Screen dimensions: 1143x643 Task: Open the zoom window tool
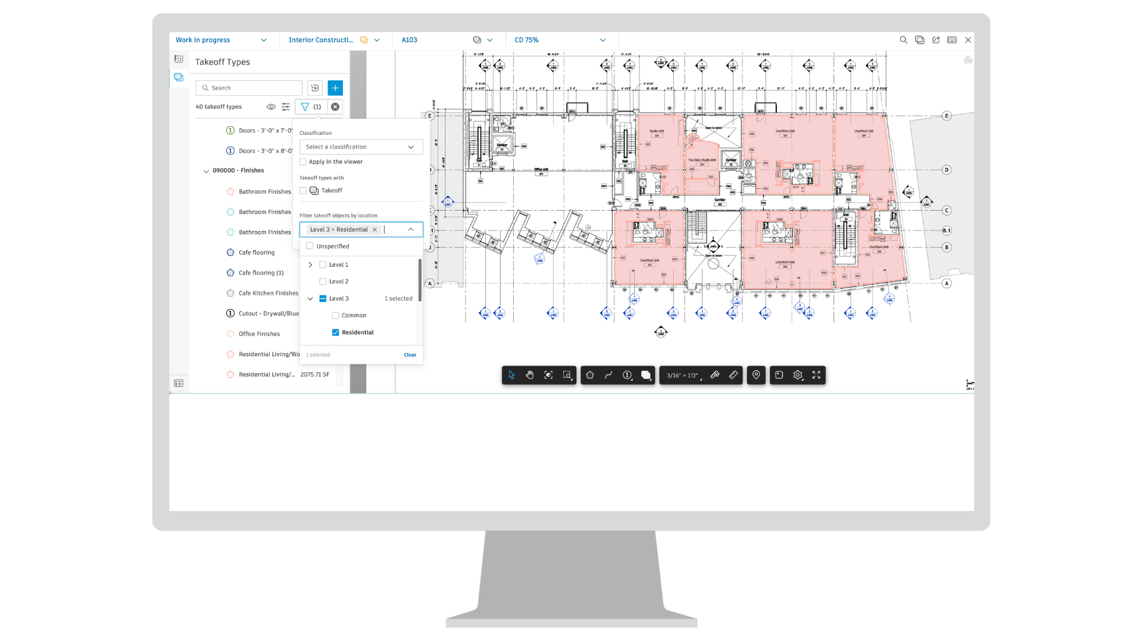click(567, 375)
